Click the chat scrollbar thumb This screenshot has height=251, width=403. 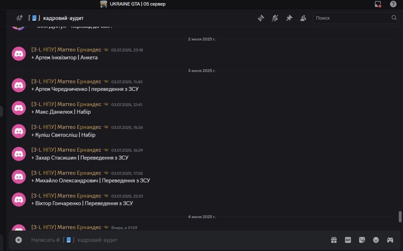click(x=400, y=217)
